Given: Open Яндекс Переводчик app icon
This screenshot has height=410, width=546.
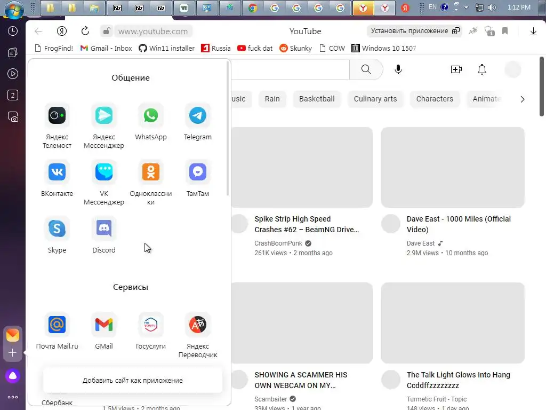Looking at the screenshot, I should [x=197, y=325].
